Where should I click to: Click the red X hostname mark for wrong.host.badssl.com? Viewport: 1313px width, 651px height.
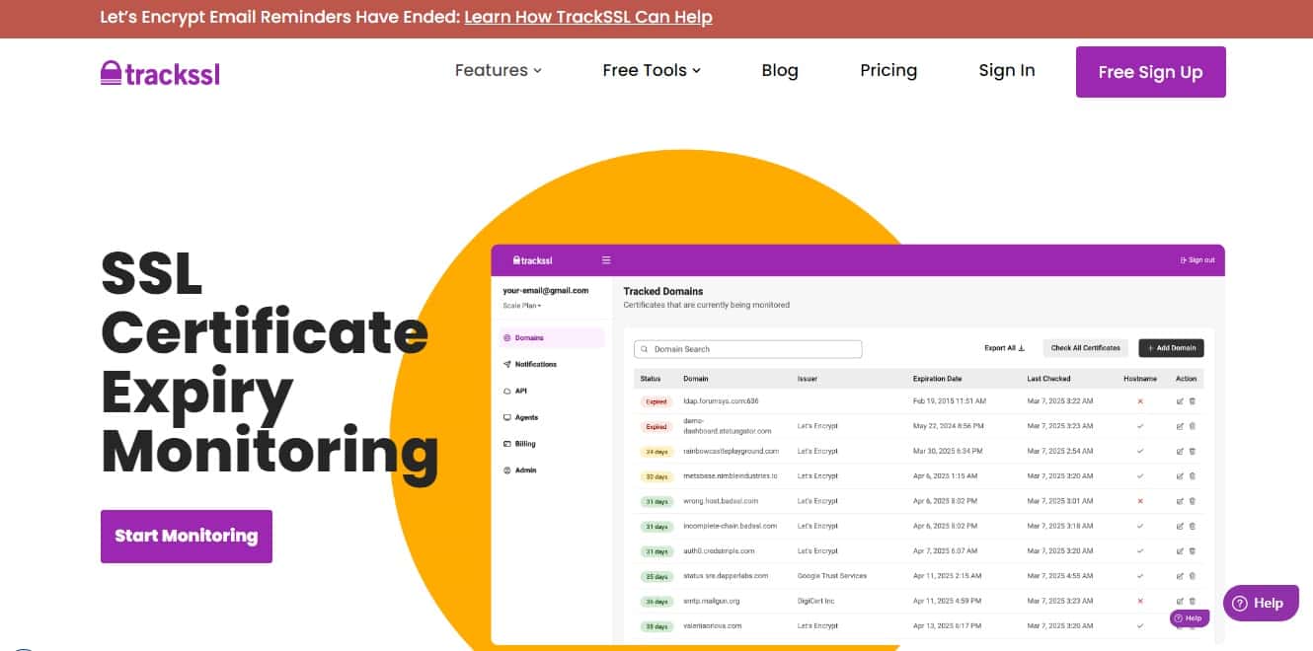click(1140, 501)
